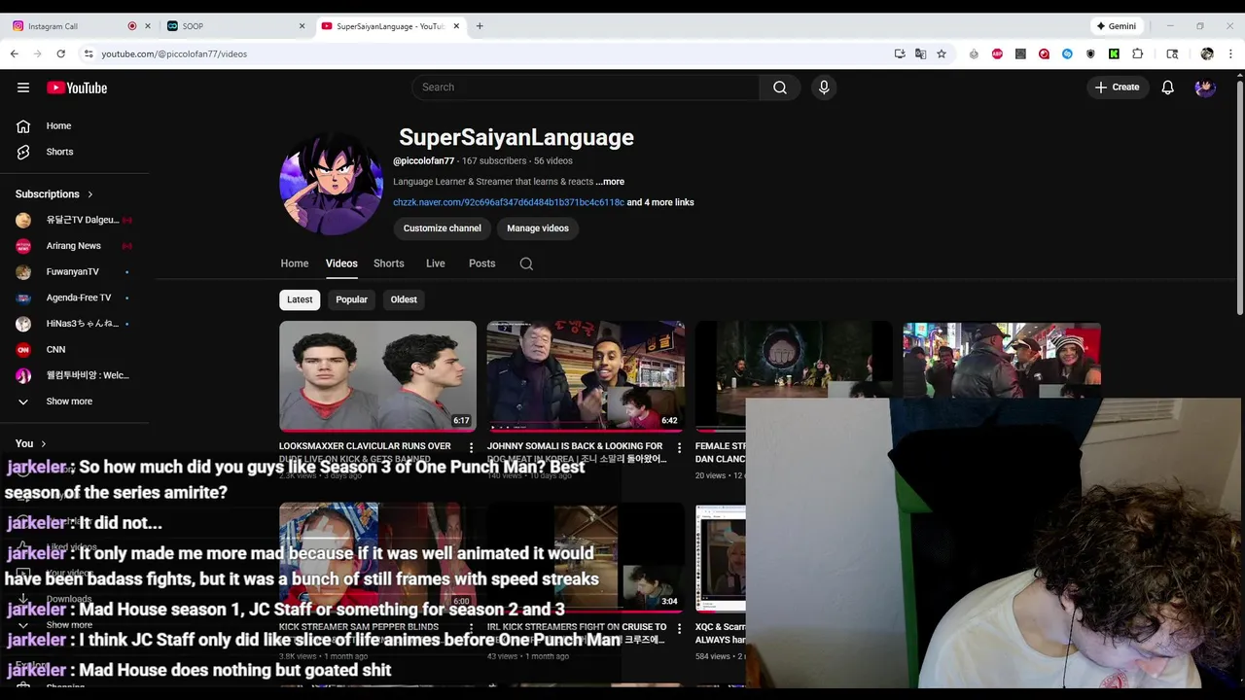This screenshot has height=700, width=1245.
Task: Open Agenda-Free TV subscription
Action: 74,297
